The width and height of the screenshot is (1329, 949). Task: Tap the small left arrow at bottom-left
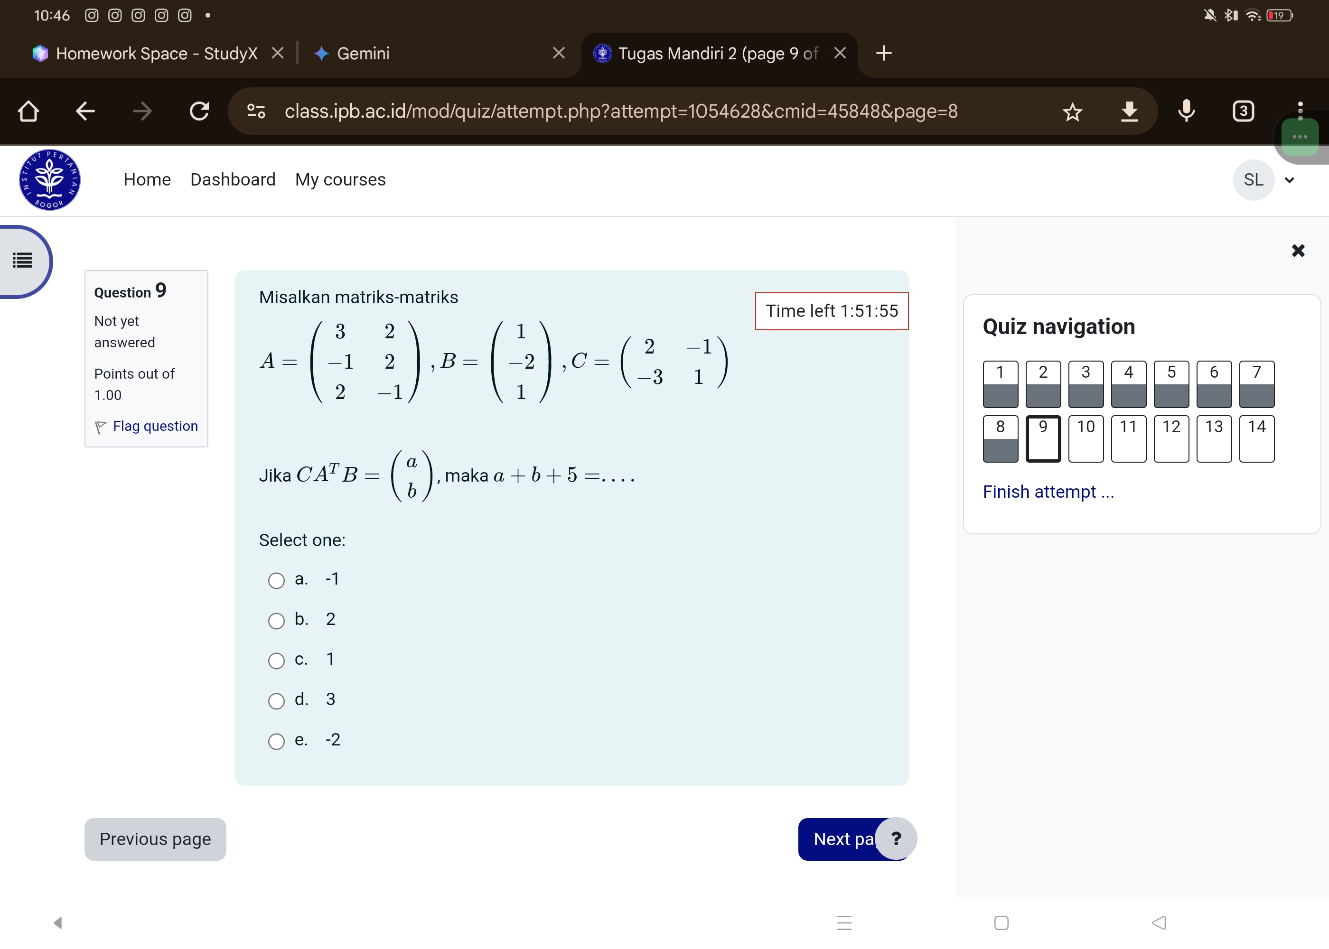click(x=57, y=923)
